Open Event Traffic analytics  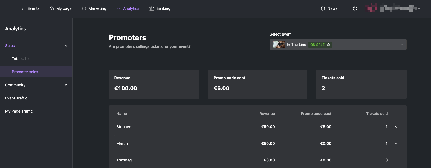point(16,98)
